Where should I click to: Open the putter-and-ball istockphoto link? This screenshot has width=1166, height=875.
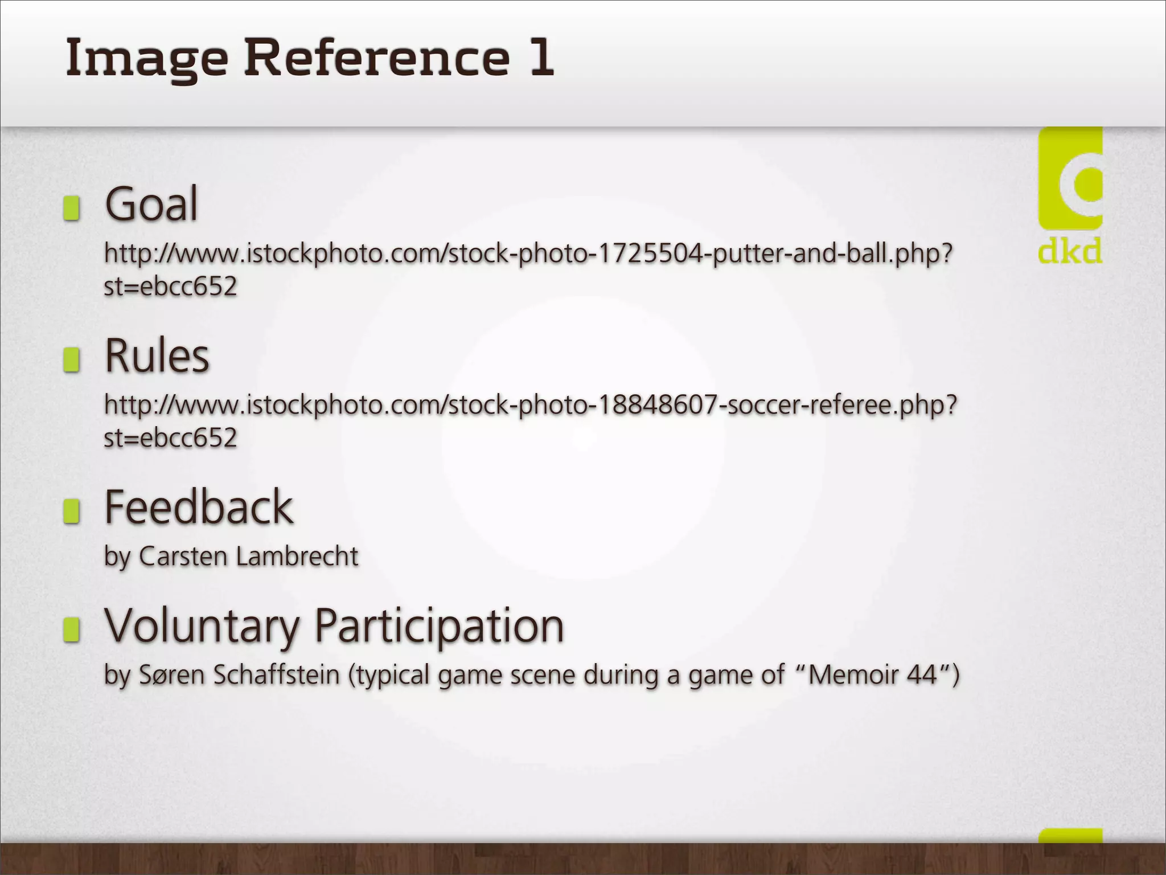pyautogui.click(x=527, y=253)
